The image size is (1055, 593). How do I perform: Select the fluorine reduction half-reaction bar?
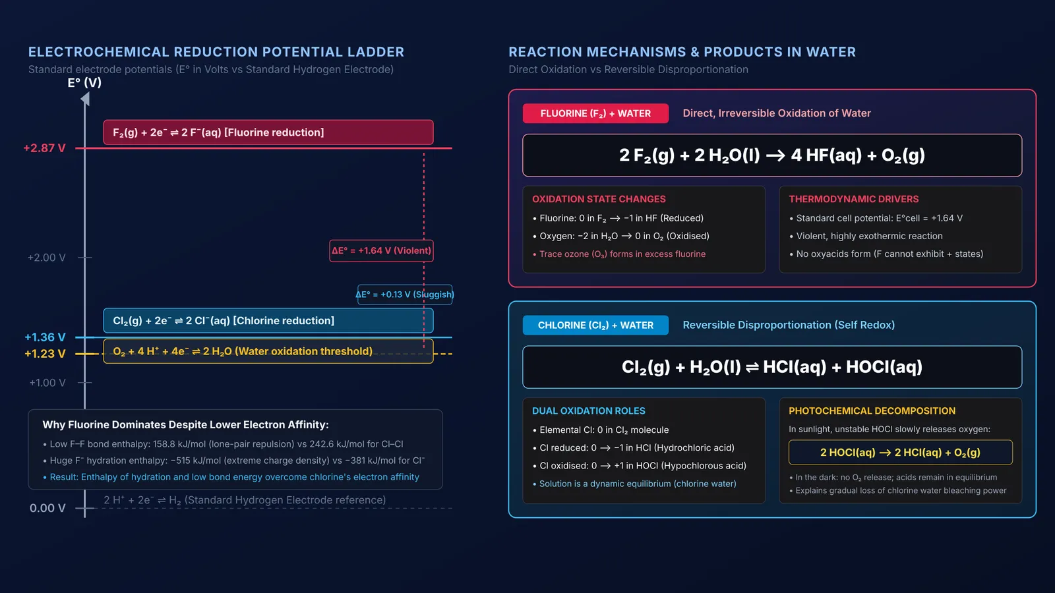(x=268, y=132)
